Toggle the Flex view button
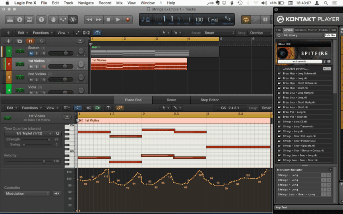 (87, 33)
